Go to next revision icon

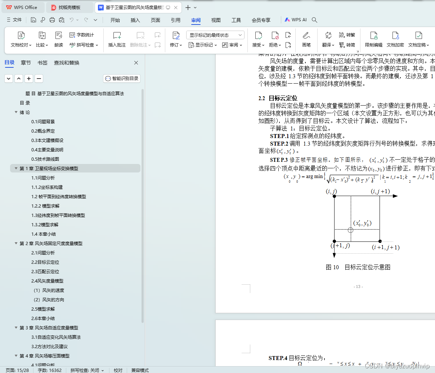[288, 45]
